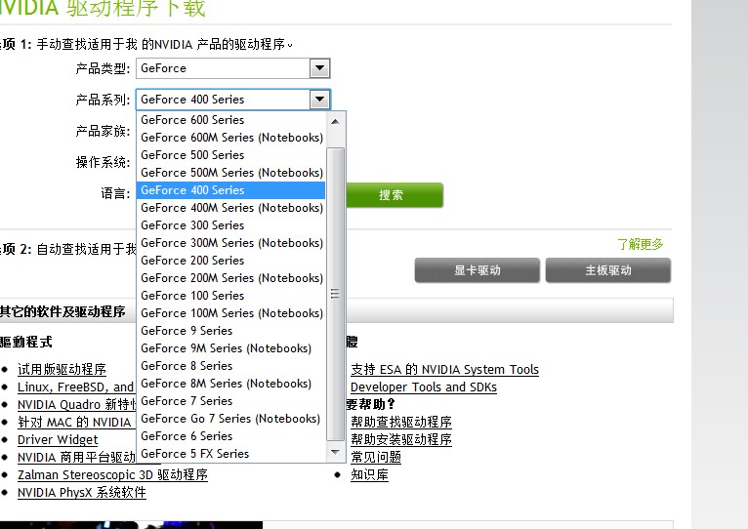Open the 产品类型 GeForce dropdown arrow
748x529 pixels.
pos(319,68)
